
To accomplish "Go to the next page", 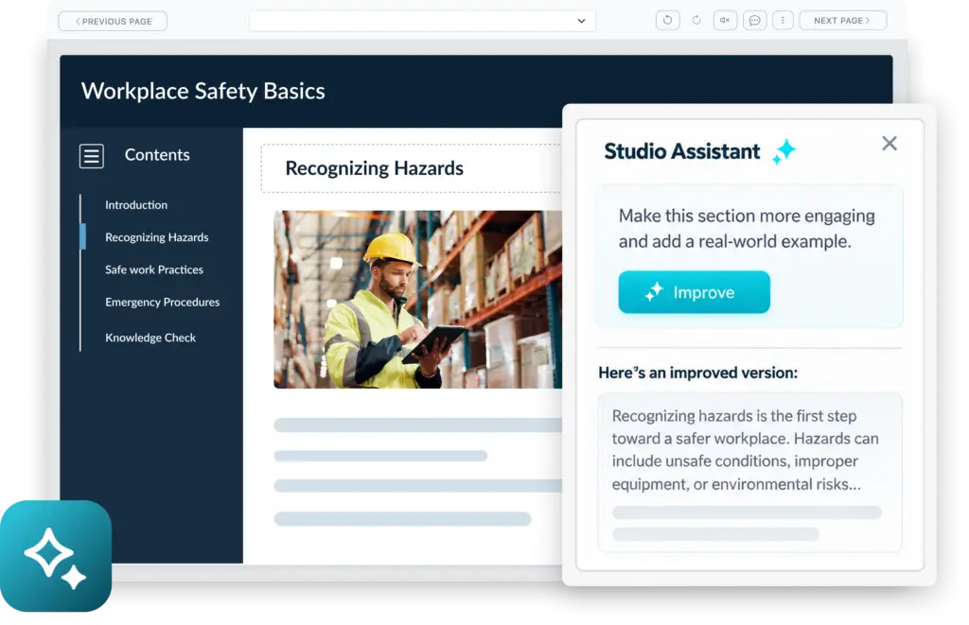I will coord(842,21).
